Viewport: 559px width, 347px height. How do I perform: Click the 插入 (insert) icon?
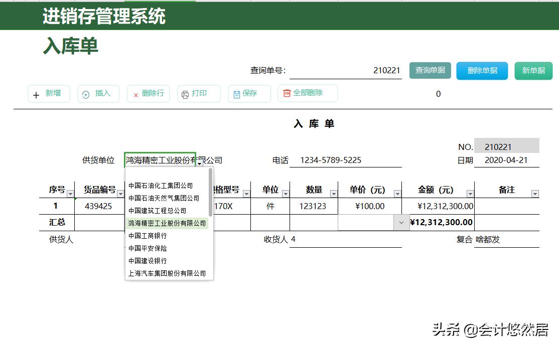(85, 94)
